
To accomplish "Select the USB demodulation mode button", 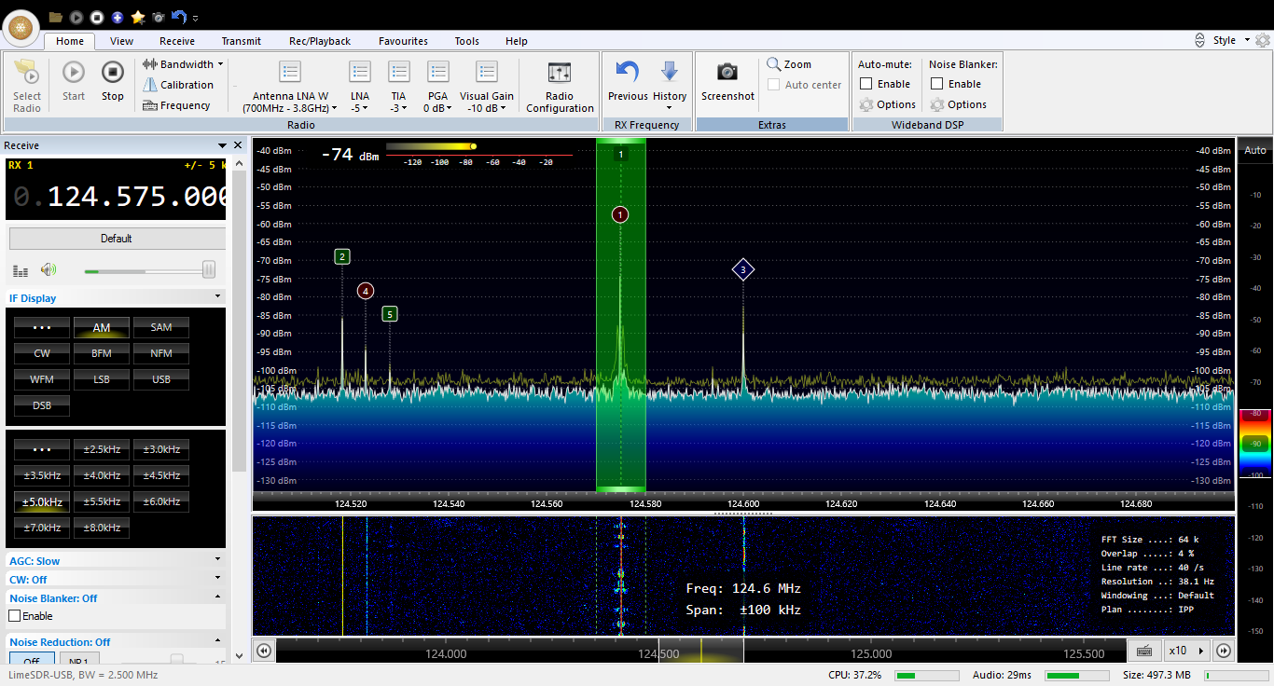I will pyautogui.click(x=161, y=379).
